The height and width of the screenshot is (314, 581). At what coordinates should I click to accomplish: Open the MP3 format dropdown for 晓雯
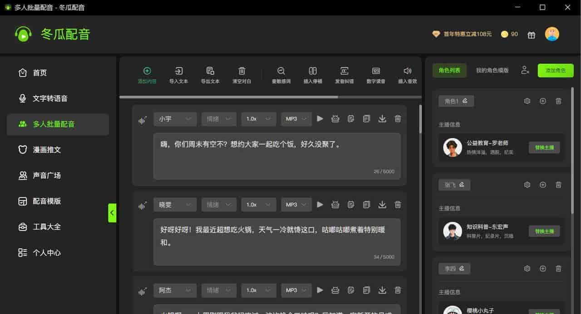[x=296, y=205]
